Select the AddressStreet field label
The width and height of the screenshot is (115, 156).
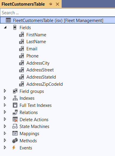[x=40, y=70]
